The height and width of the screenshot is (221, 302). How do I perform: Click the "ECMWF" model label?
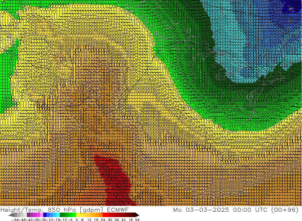pyautogui.click(x=118, y=210)
